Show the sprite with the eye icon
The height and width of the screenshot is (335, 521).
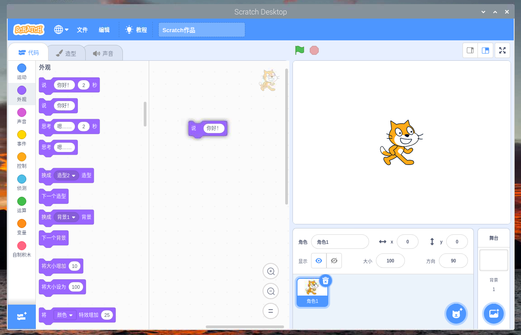tap(319, 261)
